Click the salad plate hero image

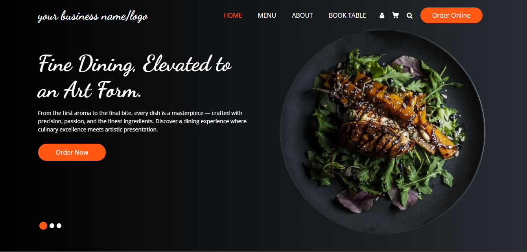pyautogui.click(x=383, y=132)
